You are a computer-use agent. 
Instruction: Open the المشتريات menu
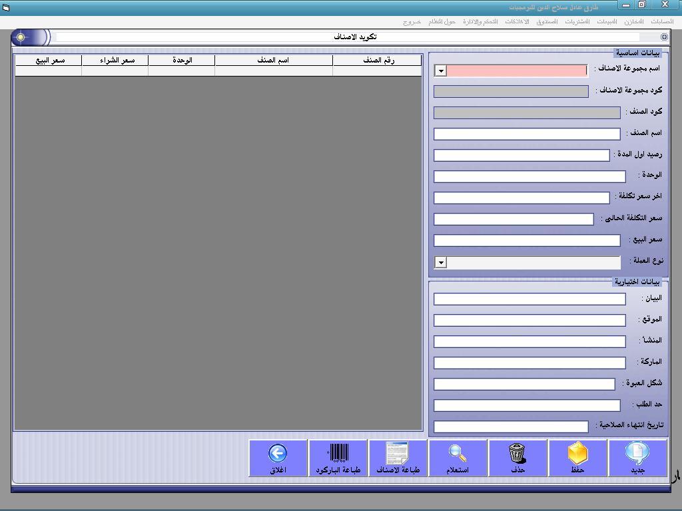577,22
